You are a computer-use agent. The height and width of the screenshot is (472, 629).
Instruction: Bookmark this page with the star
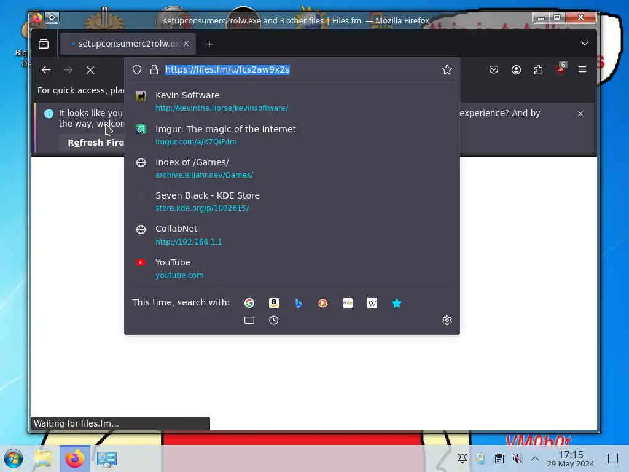pos(447,69)
